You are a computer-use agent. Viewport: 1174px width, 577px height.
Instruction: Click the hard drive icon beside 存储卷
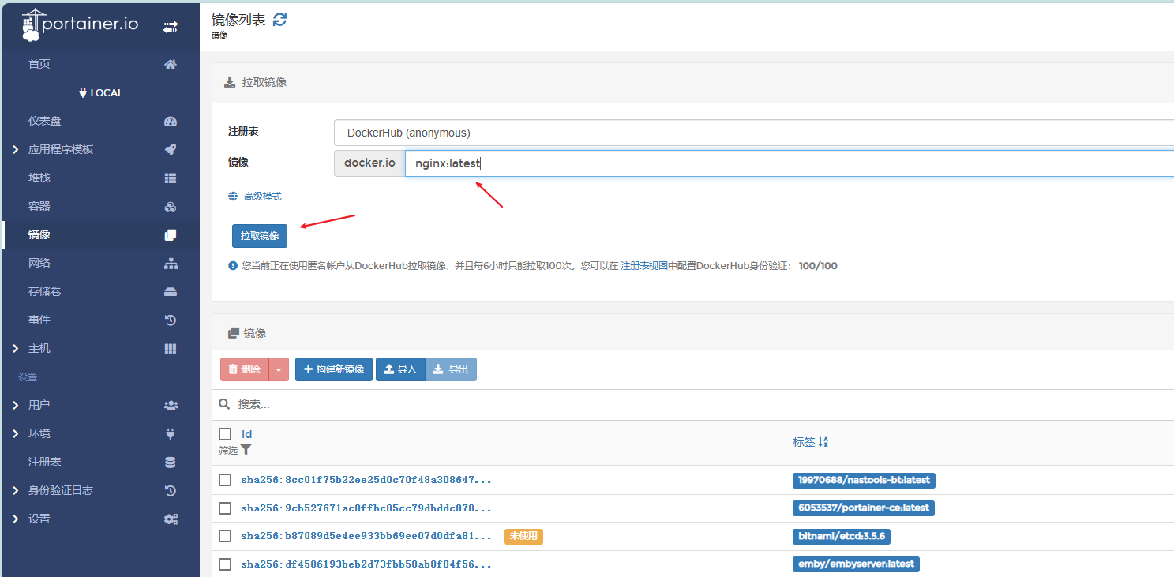click(171, 292)
